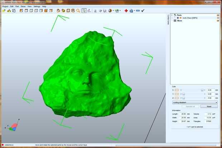
Task: Click the green globe toolbar icon
Action: click(117, 11)
